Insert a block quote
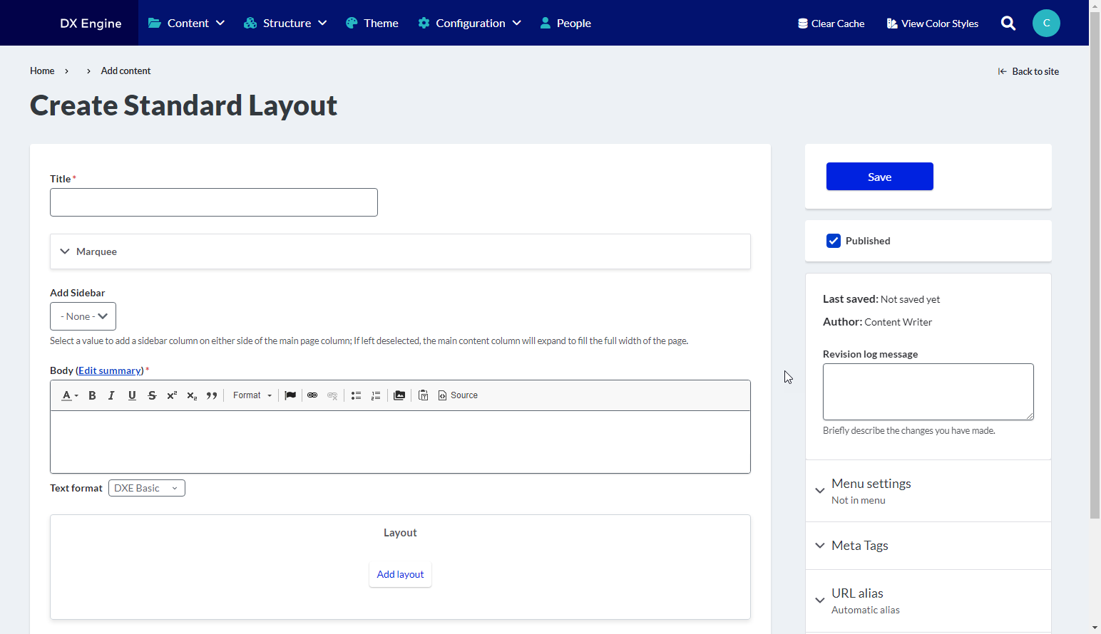This screenshot has height=634, width=1101. pos(212,395)
